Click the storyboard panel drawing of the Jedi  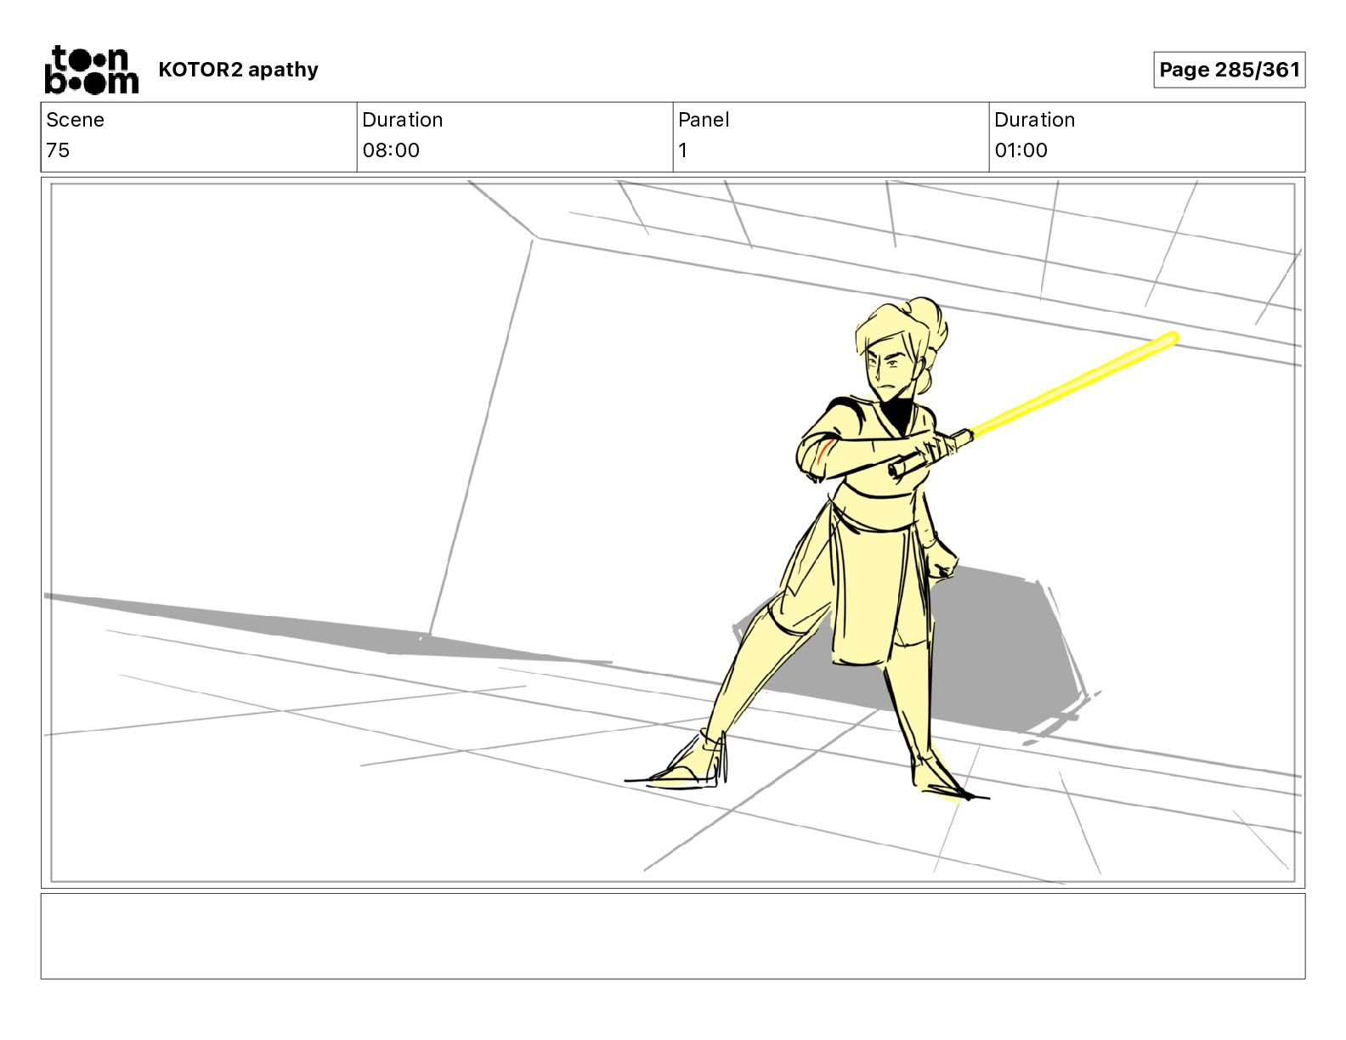pos(673,533)
